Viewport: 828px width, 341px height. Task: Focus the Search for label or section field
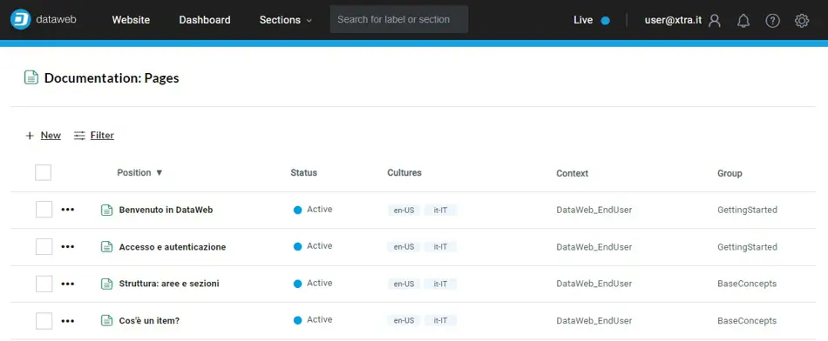[399, 19]
